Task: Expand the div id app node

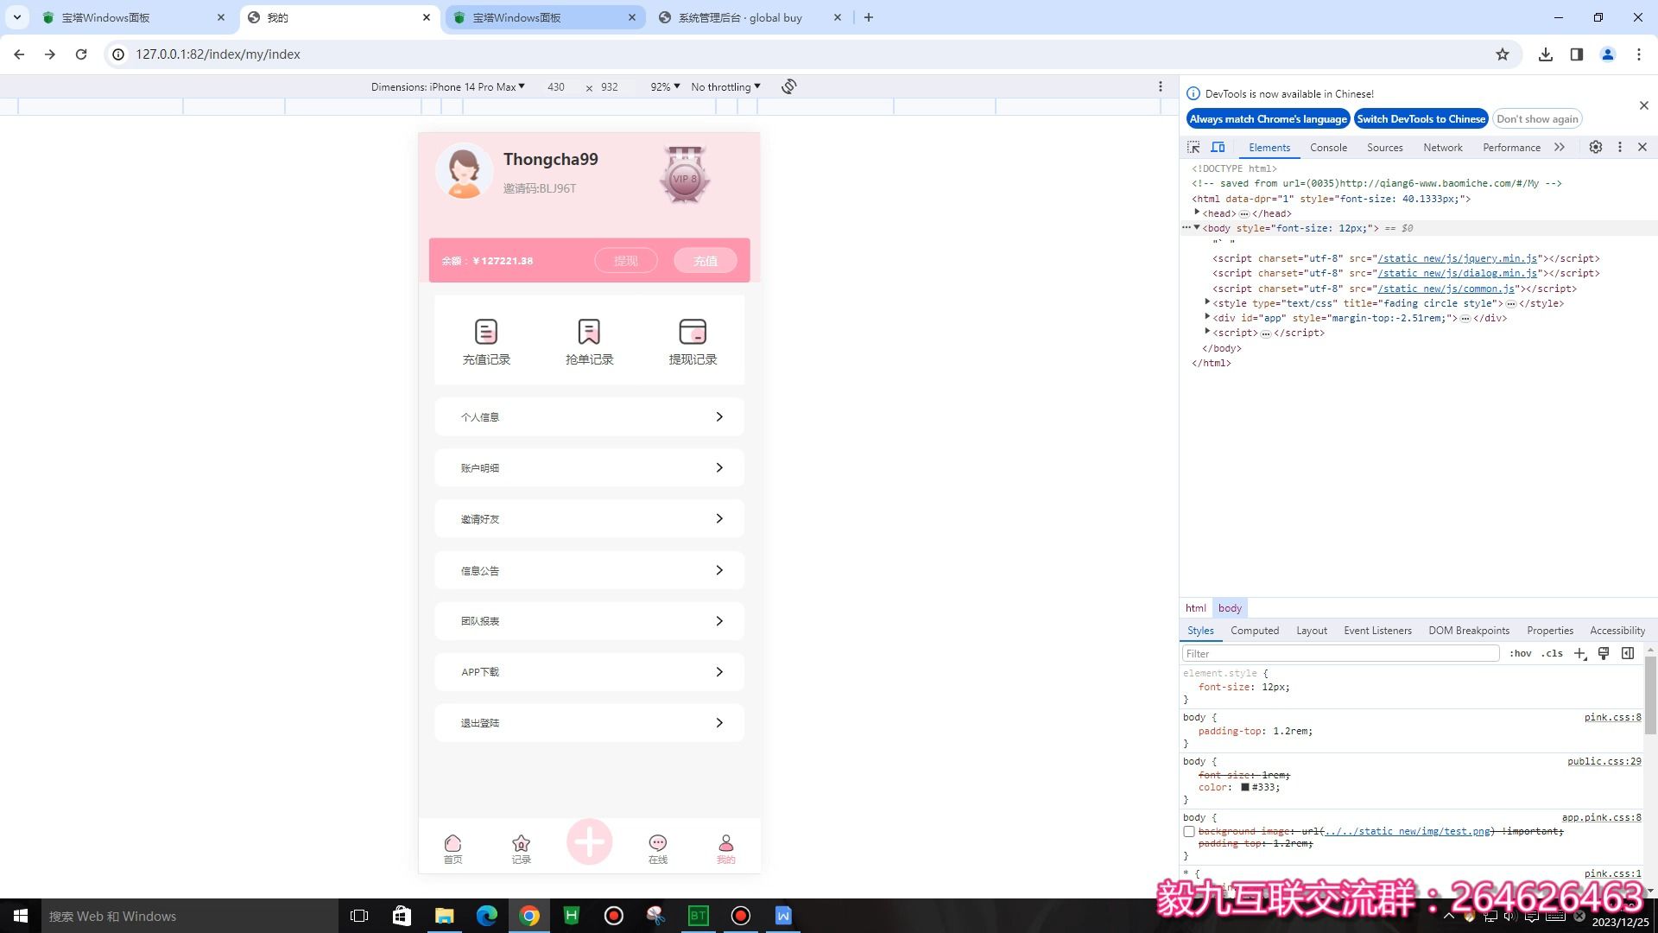Action: pos(1207,317)
